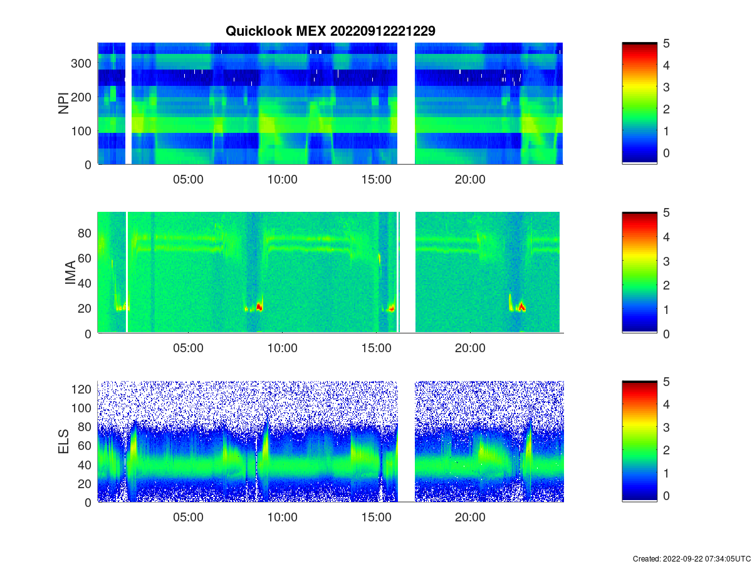Click the ELS panel colorbar

click(639, 442)
